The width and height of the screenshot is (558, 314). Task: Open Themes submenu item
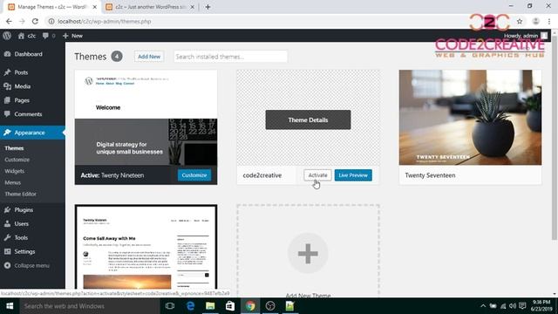[14, 148]
